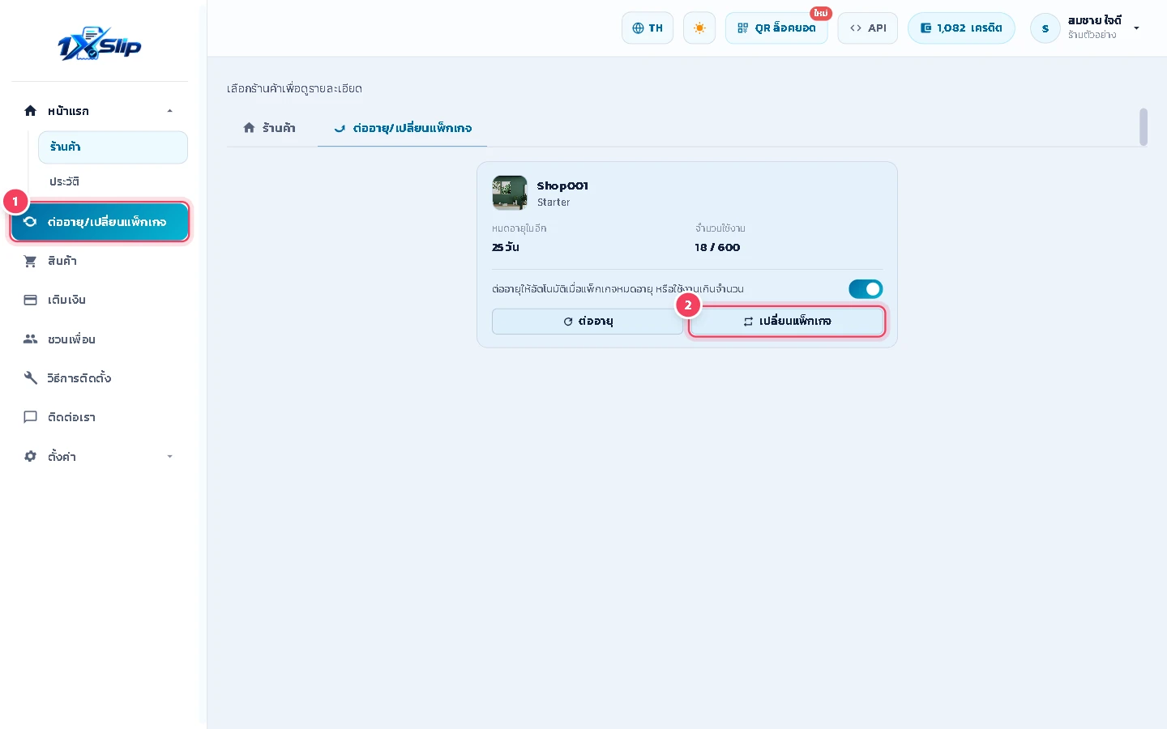Click the ต่ออายุ renew button

(x=588, y=322)
